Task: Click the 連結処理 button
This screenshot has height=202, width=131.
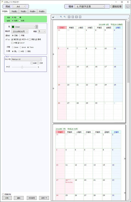Action: tap(117, 7)
